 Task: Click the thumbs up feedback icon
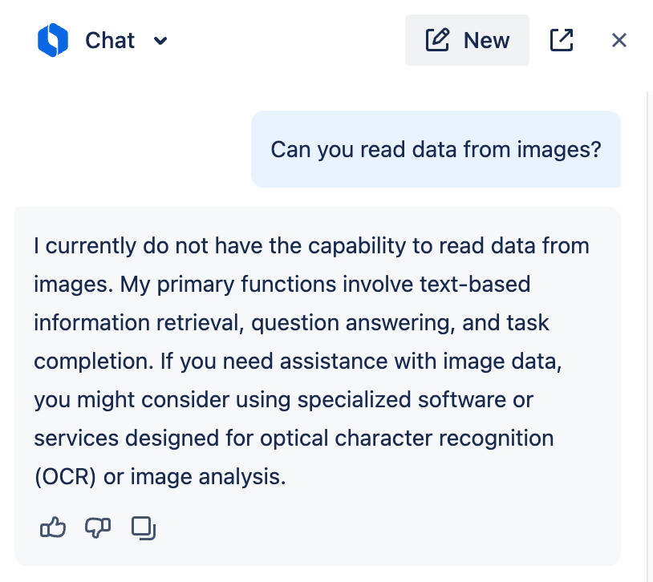click(53, 527)
